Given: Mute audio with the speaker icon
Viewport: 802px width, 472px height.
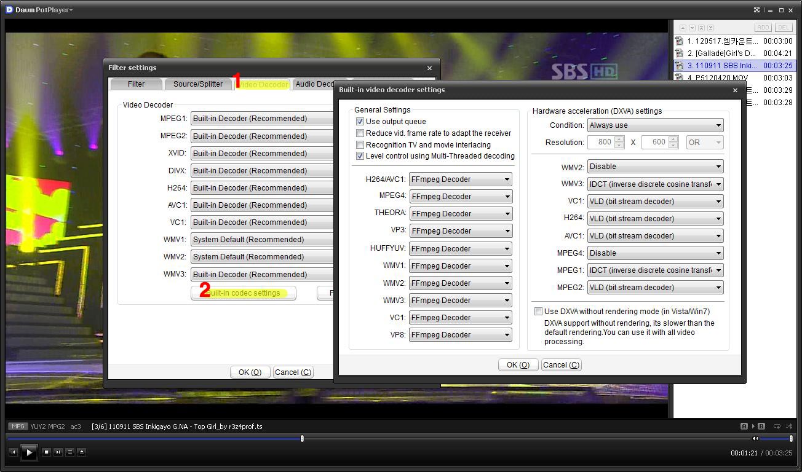Looking at the screenshot, I should (755, 438).
